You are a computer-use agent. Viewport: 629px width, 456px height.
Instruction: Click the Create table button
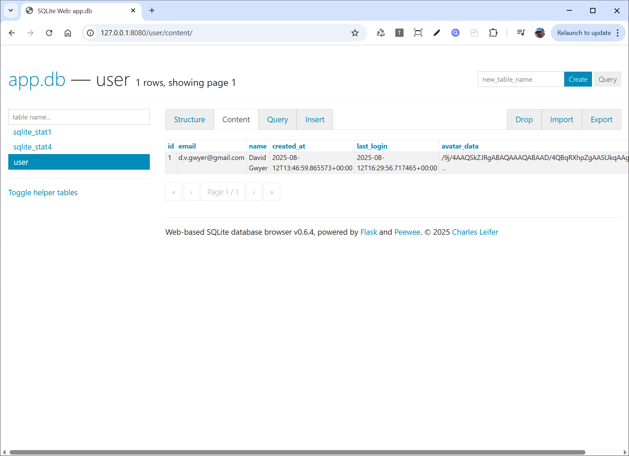coord(578,79)
